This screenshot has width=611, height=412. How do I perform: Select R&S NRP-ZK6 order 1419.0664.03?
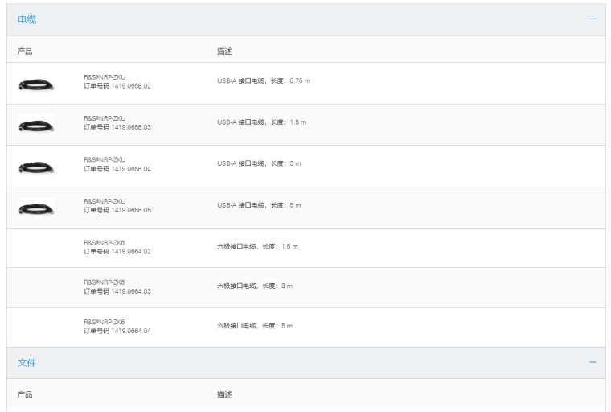point(117,287)
